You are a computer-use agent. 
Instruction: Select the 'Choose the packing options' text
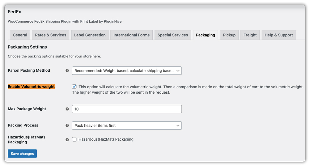[x=54, y=56]
